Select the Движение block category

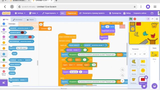(x=4, y=24)
